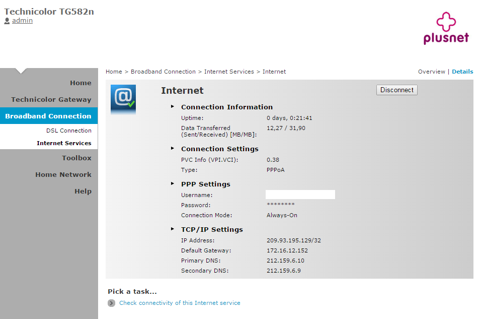Click the Internet connection status icon
The width and height of the screenshot is (481, 319).
(x=123, y=99)
